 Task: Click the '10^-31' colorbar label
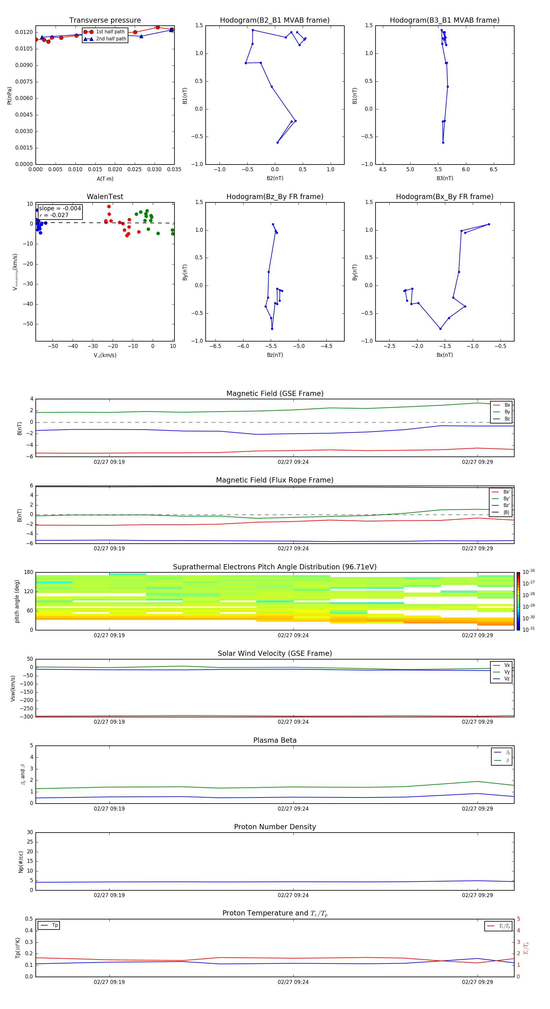coord(529,630)
